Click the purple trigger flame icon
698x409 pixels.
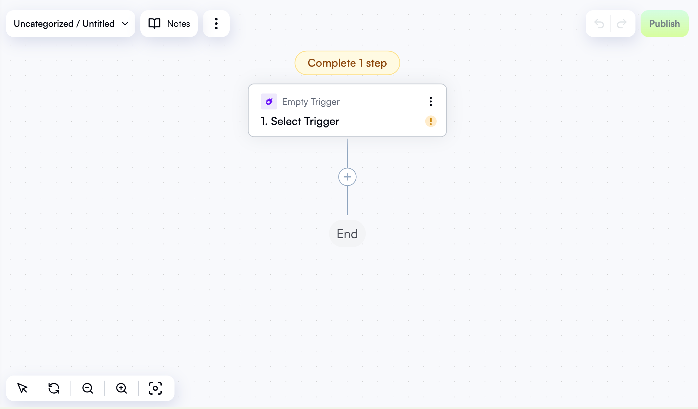269,101
